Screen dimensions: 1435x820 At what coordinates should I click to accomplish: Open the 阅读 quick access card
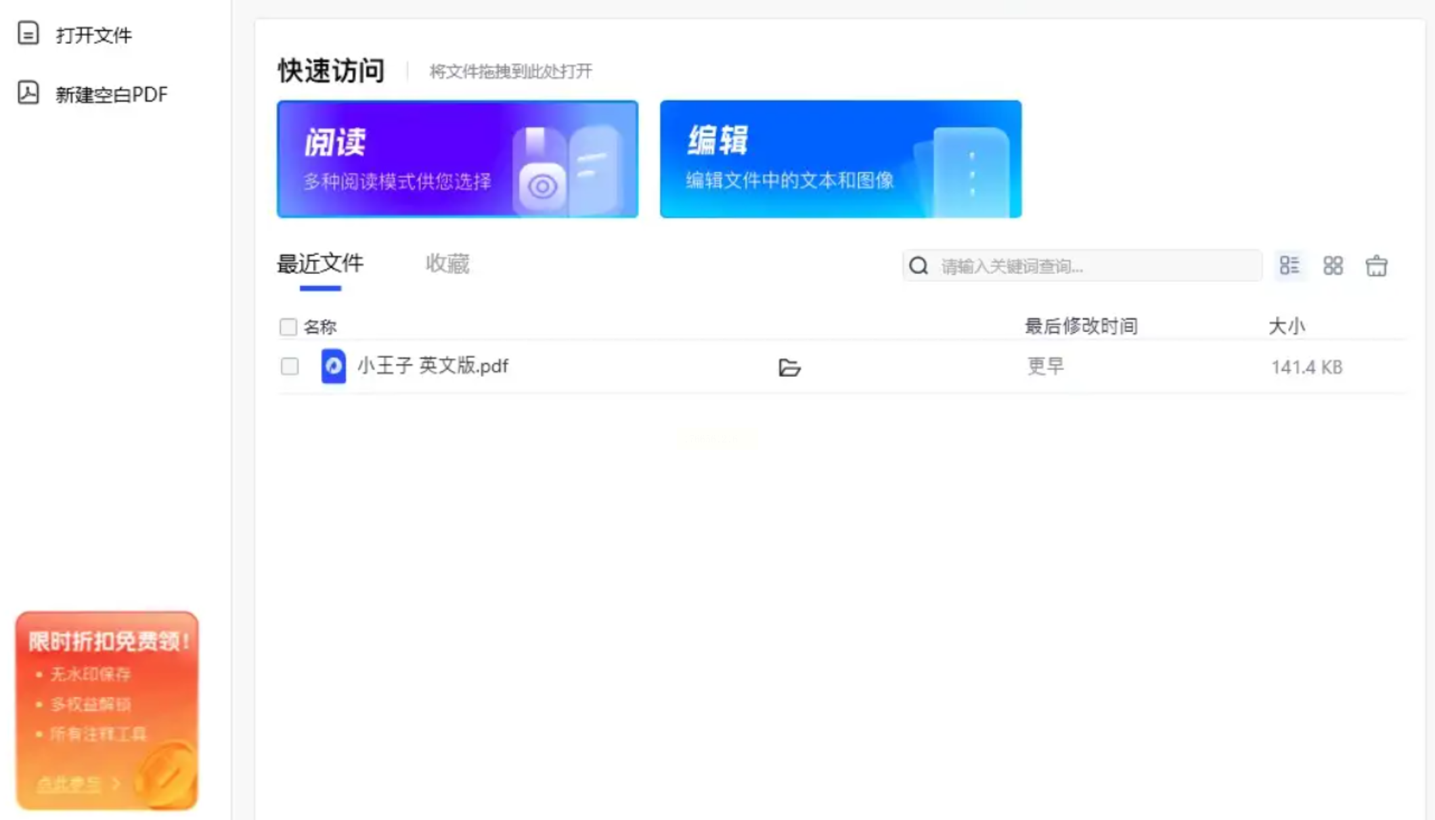[x=458, y=159]
